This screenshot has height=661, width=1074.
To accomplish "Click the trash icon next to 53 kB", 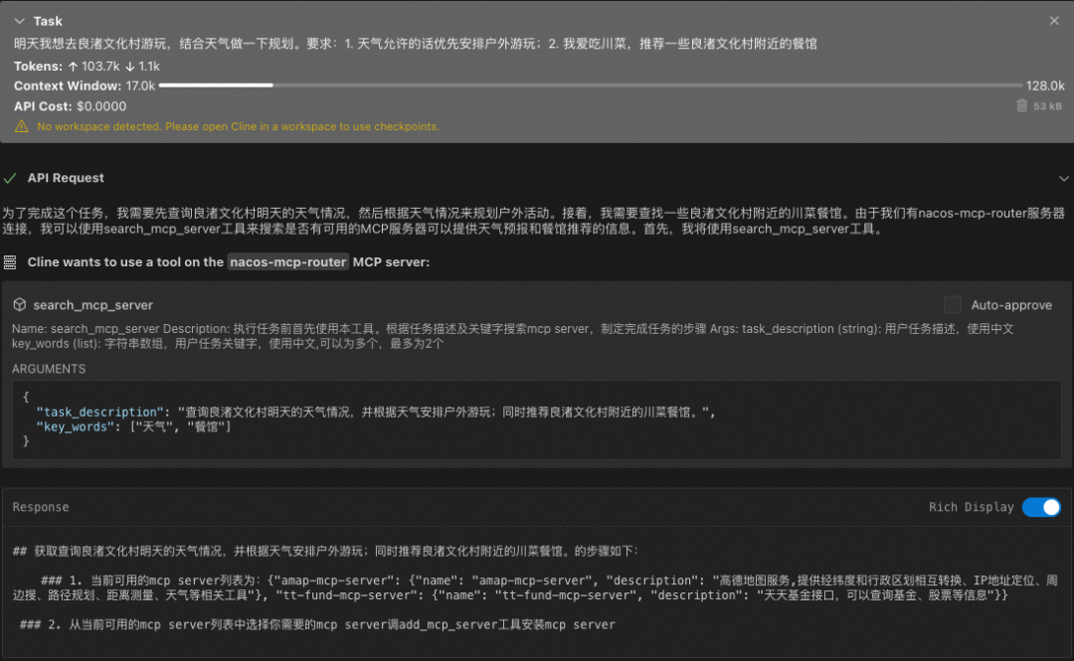I will coord(1022,105).
